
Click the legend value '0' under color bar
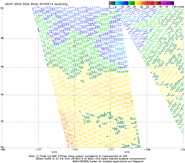pos(109,7)
